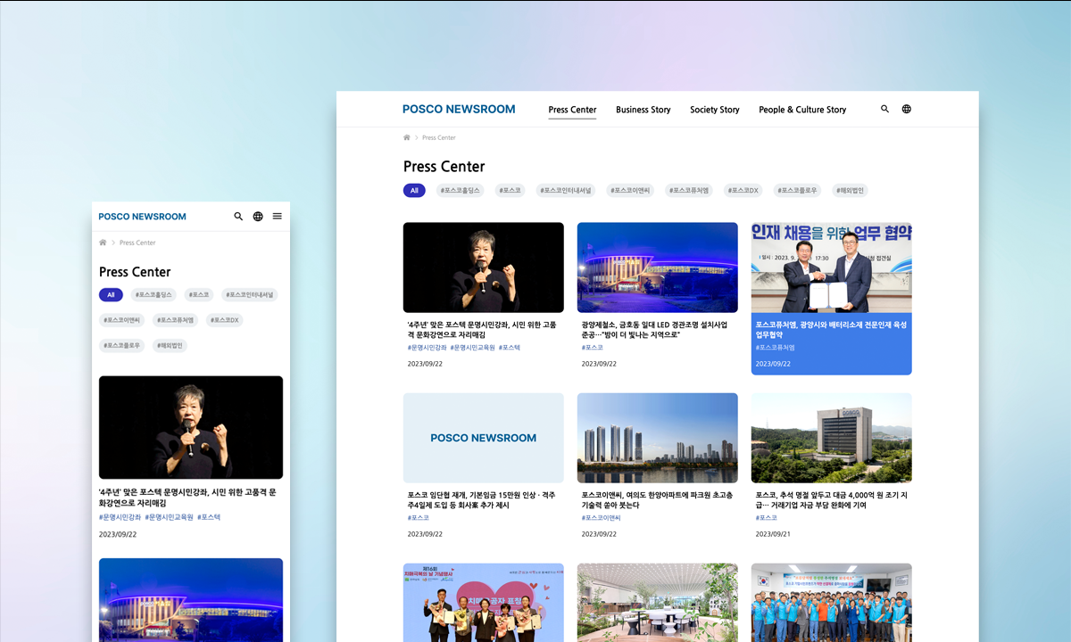Filter by #포스코홀딩스 tag in desktop view
The width and height of the screenshot is (1071, 642).
(461, 191)
